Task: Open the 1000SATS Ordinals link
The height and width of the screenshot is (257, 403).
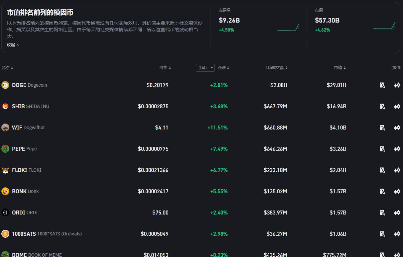Action: (x=47, y=234)
